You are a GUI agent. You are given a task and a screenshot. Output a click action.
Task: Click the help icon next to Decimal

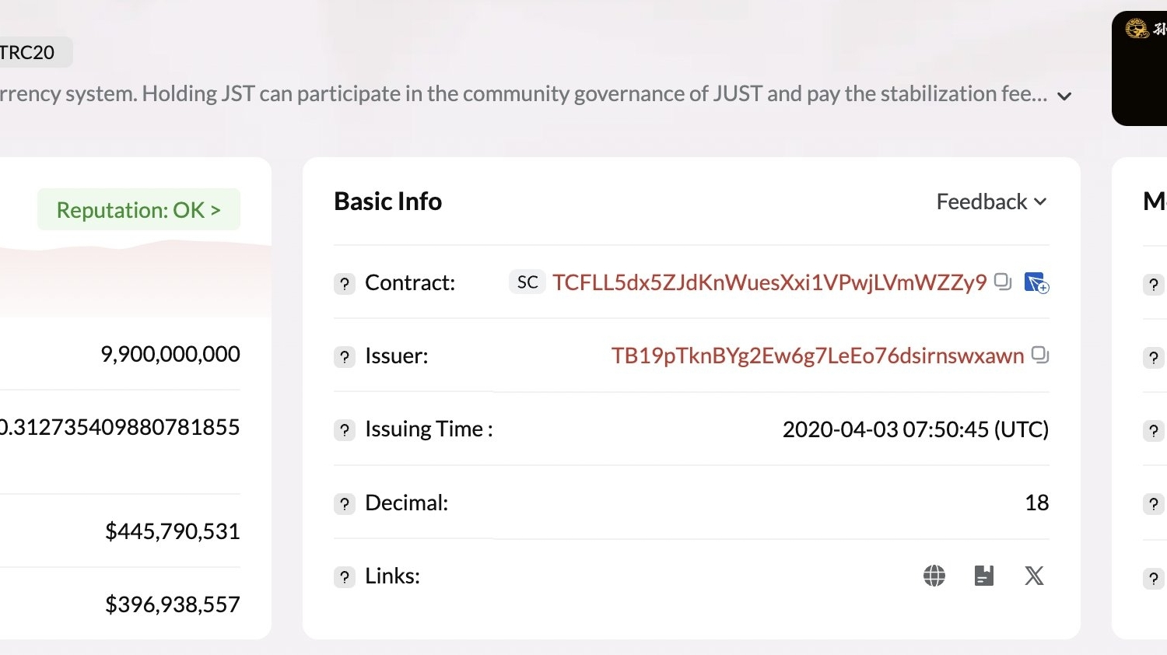[345, 503]
